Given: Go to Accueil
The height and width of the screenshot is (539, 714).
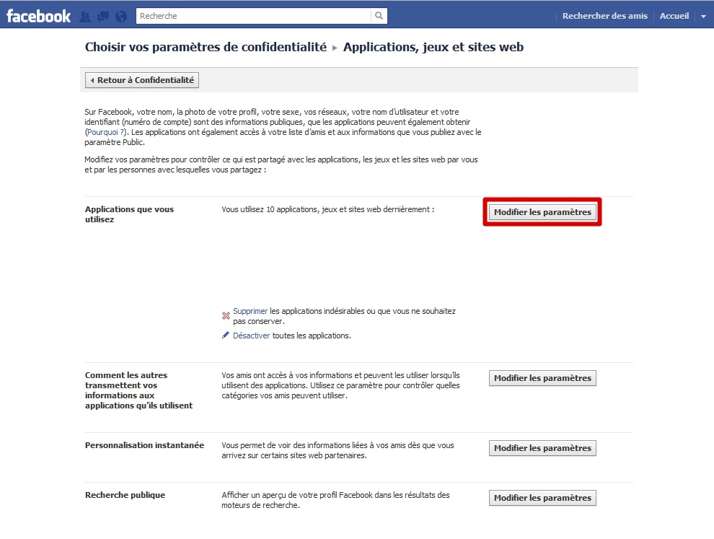Looking at the screenshot, I should pyautogui.click(x=674, y=16).
